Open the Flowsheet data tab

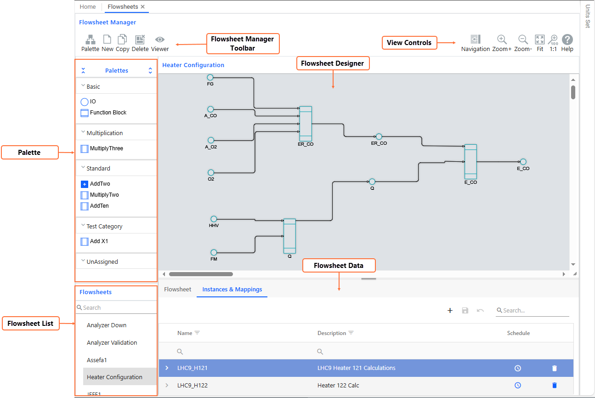click(178, 290)
